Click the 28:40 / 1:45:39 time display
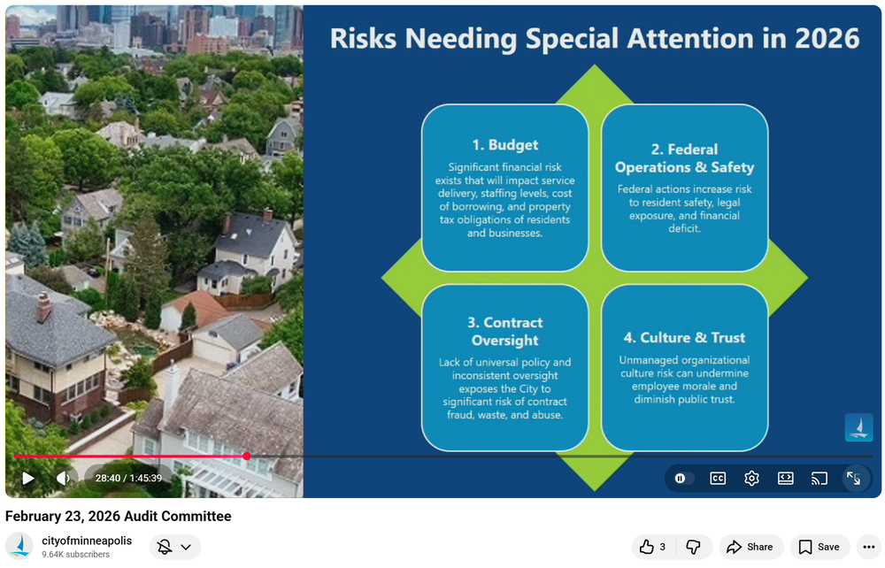This screenshot has width=885, height=568. [x=128, y=479]
